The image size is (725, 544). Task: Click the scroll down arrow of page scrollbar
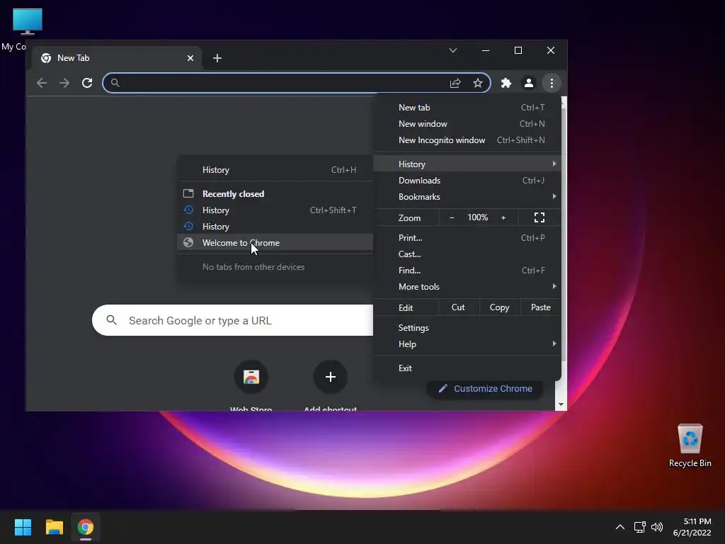[561, 404]
